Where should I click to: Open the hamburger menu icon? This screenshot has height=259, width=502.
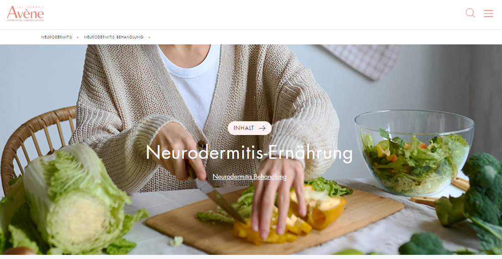(x=488, y=13)
